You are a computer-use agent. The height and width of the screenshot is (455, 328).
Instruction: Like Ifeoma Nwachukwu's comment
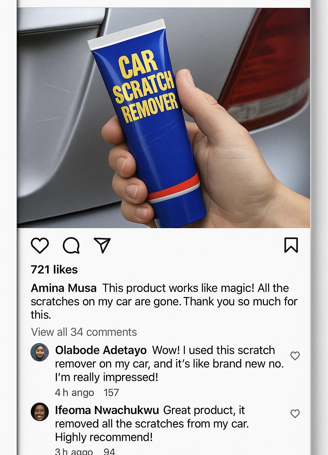click(295, 413)
